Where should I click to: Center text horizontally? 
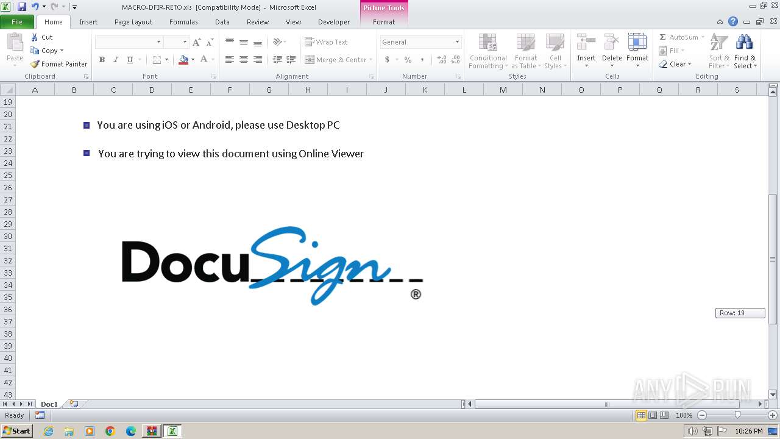tap(244, 60)
